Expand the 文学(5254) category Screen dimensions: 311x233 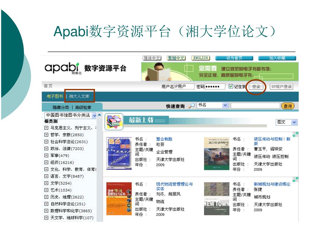point(46,183)
